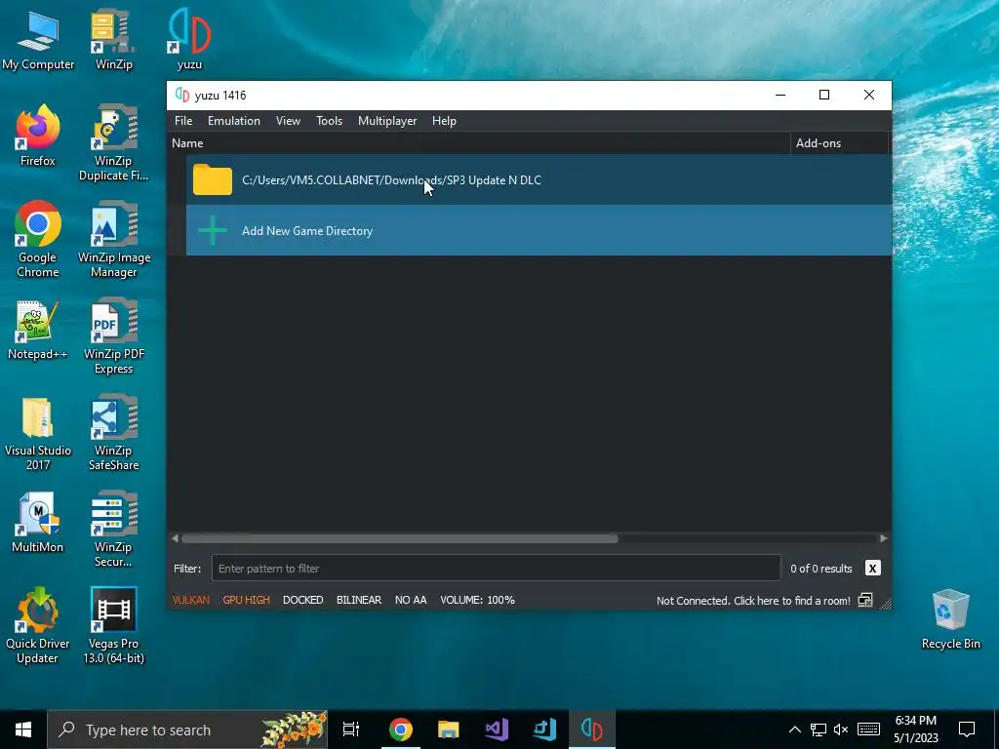This screenshot has height=749, width=999.
Task: Click the yuzu taskbar button
Action: tap(592, 729)
